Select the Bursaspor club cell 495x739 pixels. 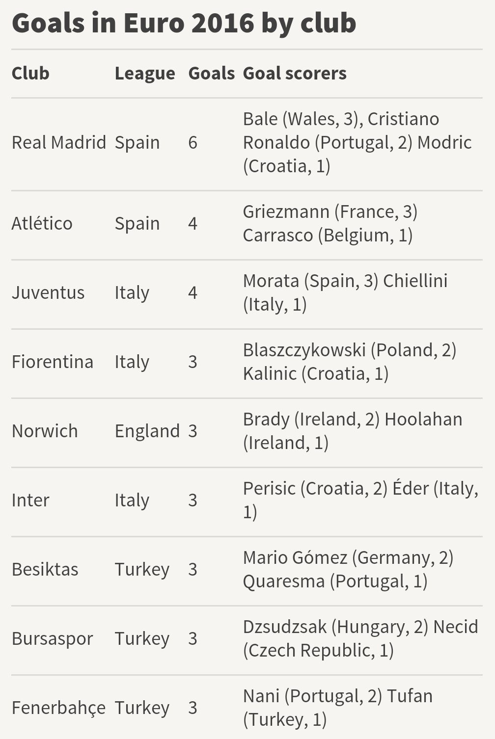coord(53,638)
